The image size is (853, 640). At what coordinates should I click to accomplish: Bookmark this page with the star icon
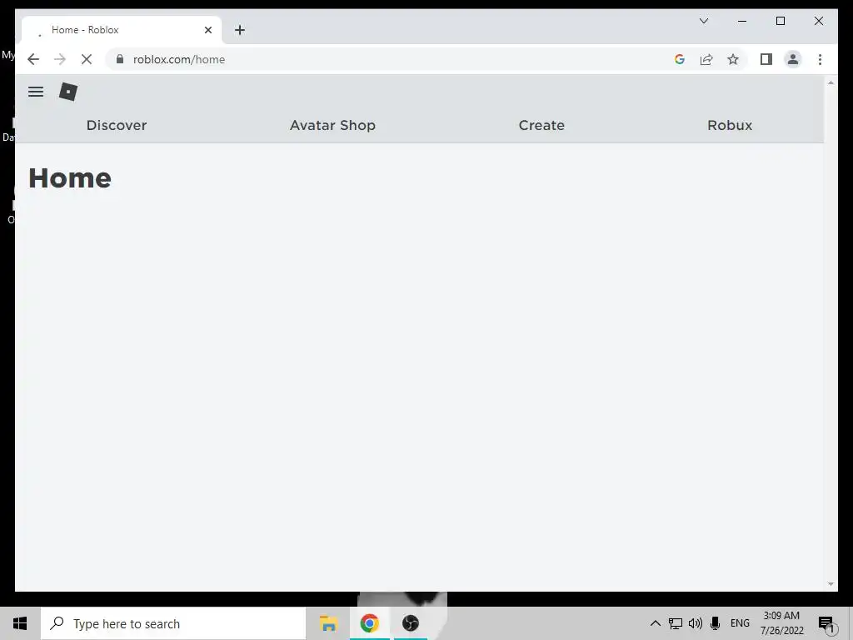(x=733, y=59)
